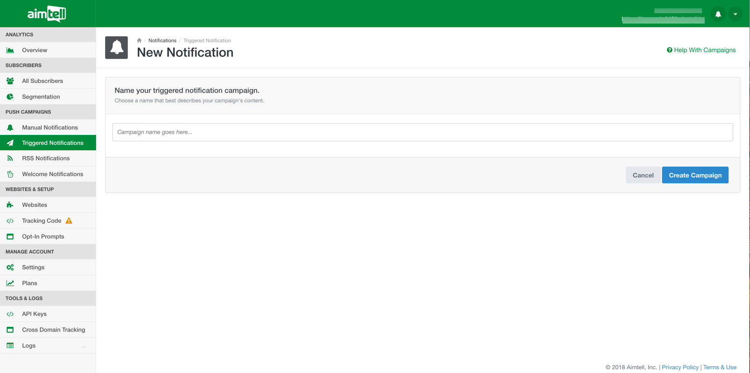Viewport: 750px width, 373px height.
Task: Open the account dropdown arrow in header
Action: coord(735,14)
